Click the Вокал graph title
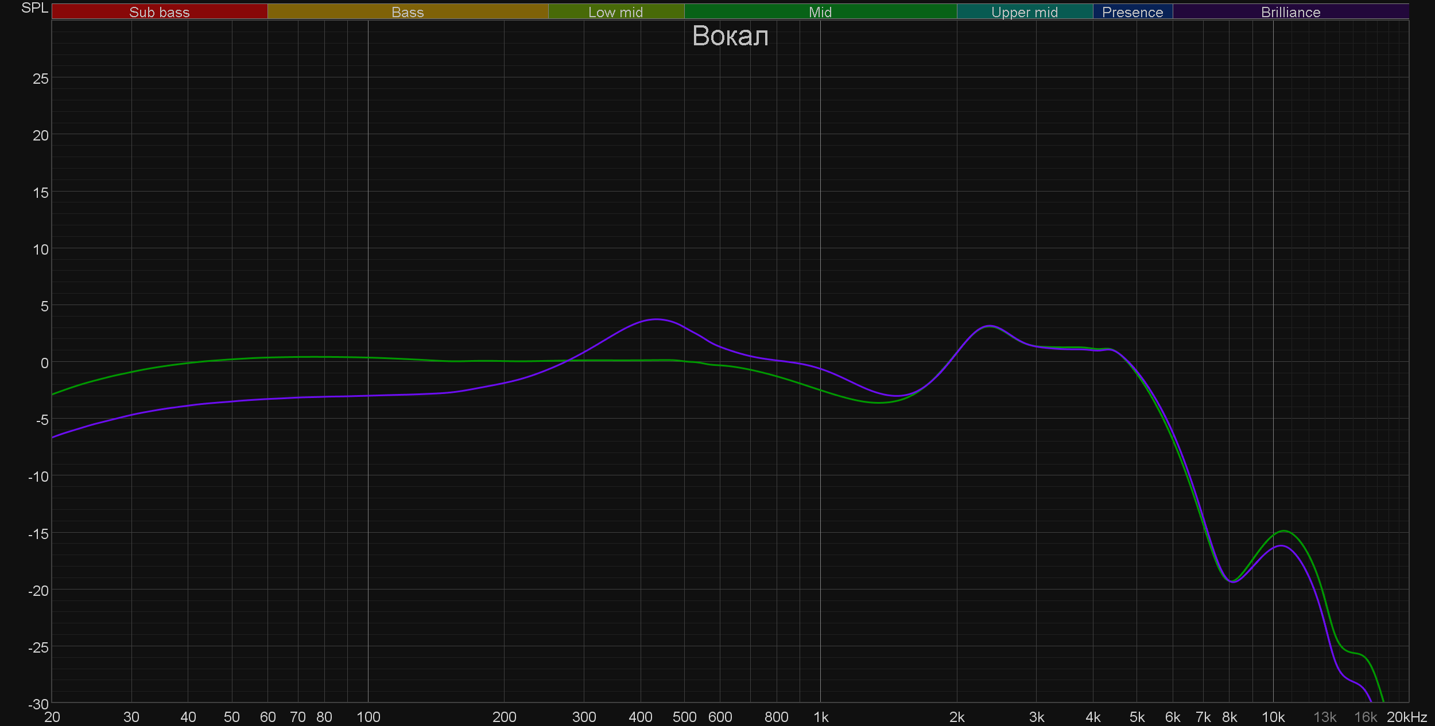 click(730, 36)
